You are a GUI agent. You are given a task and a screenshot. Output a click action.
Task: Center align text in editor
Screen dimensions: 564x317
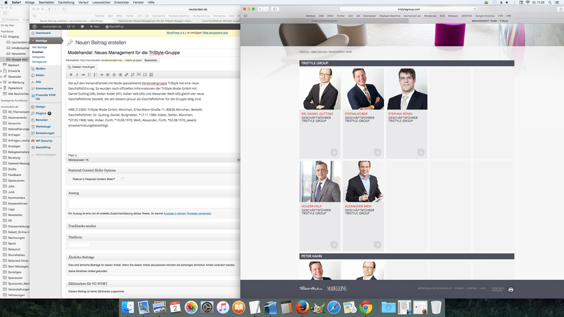pos(114,75)
